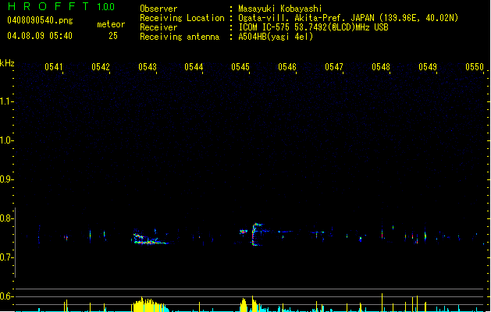Click the 0541 time marker
The width and height of the screenshot is (491, 312).
click(54, 67)
